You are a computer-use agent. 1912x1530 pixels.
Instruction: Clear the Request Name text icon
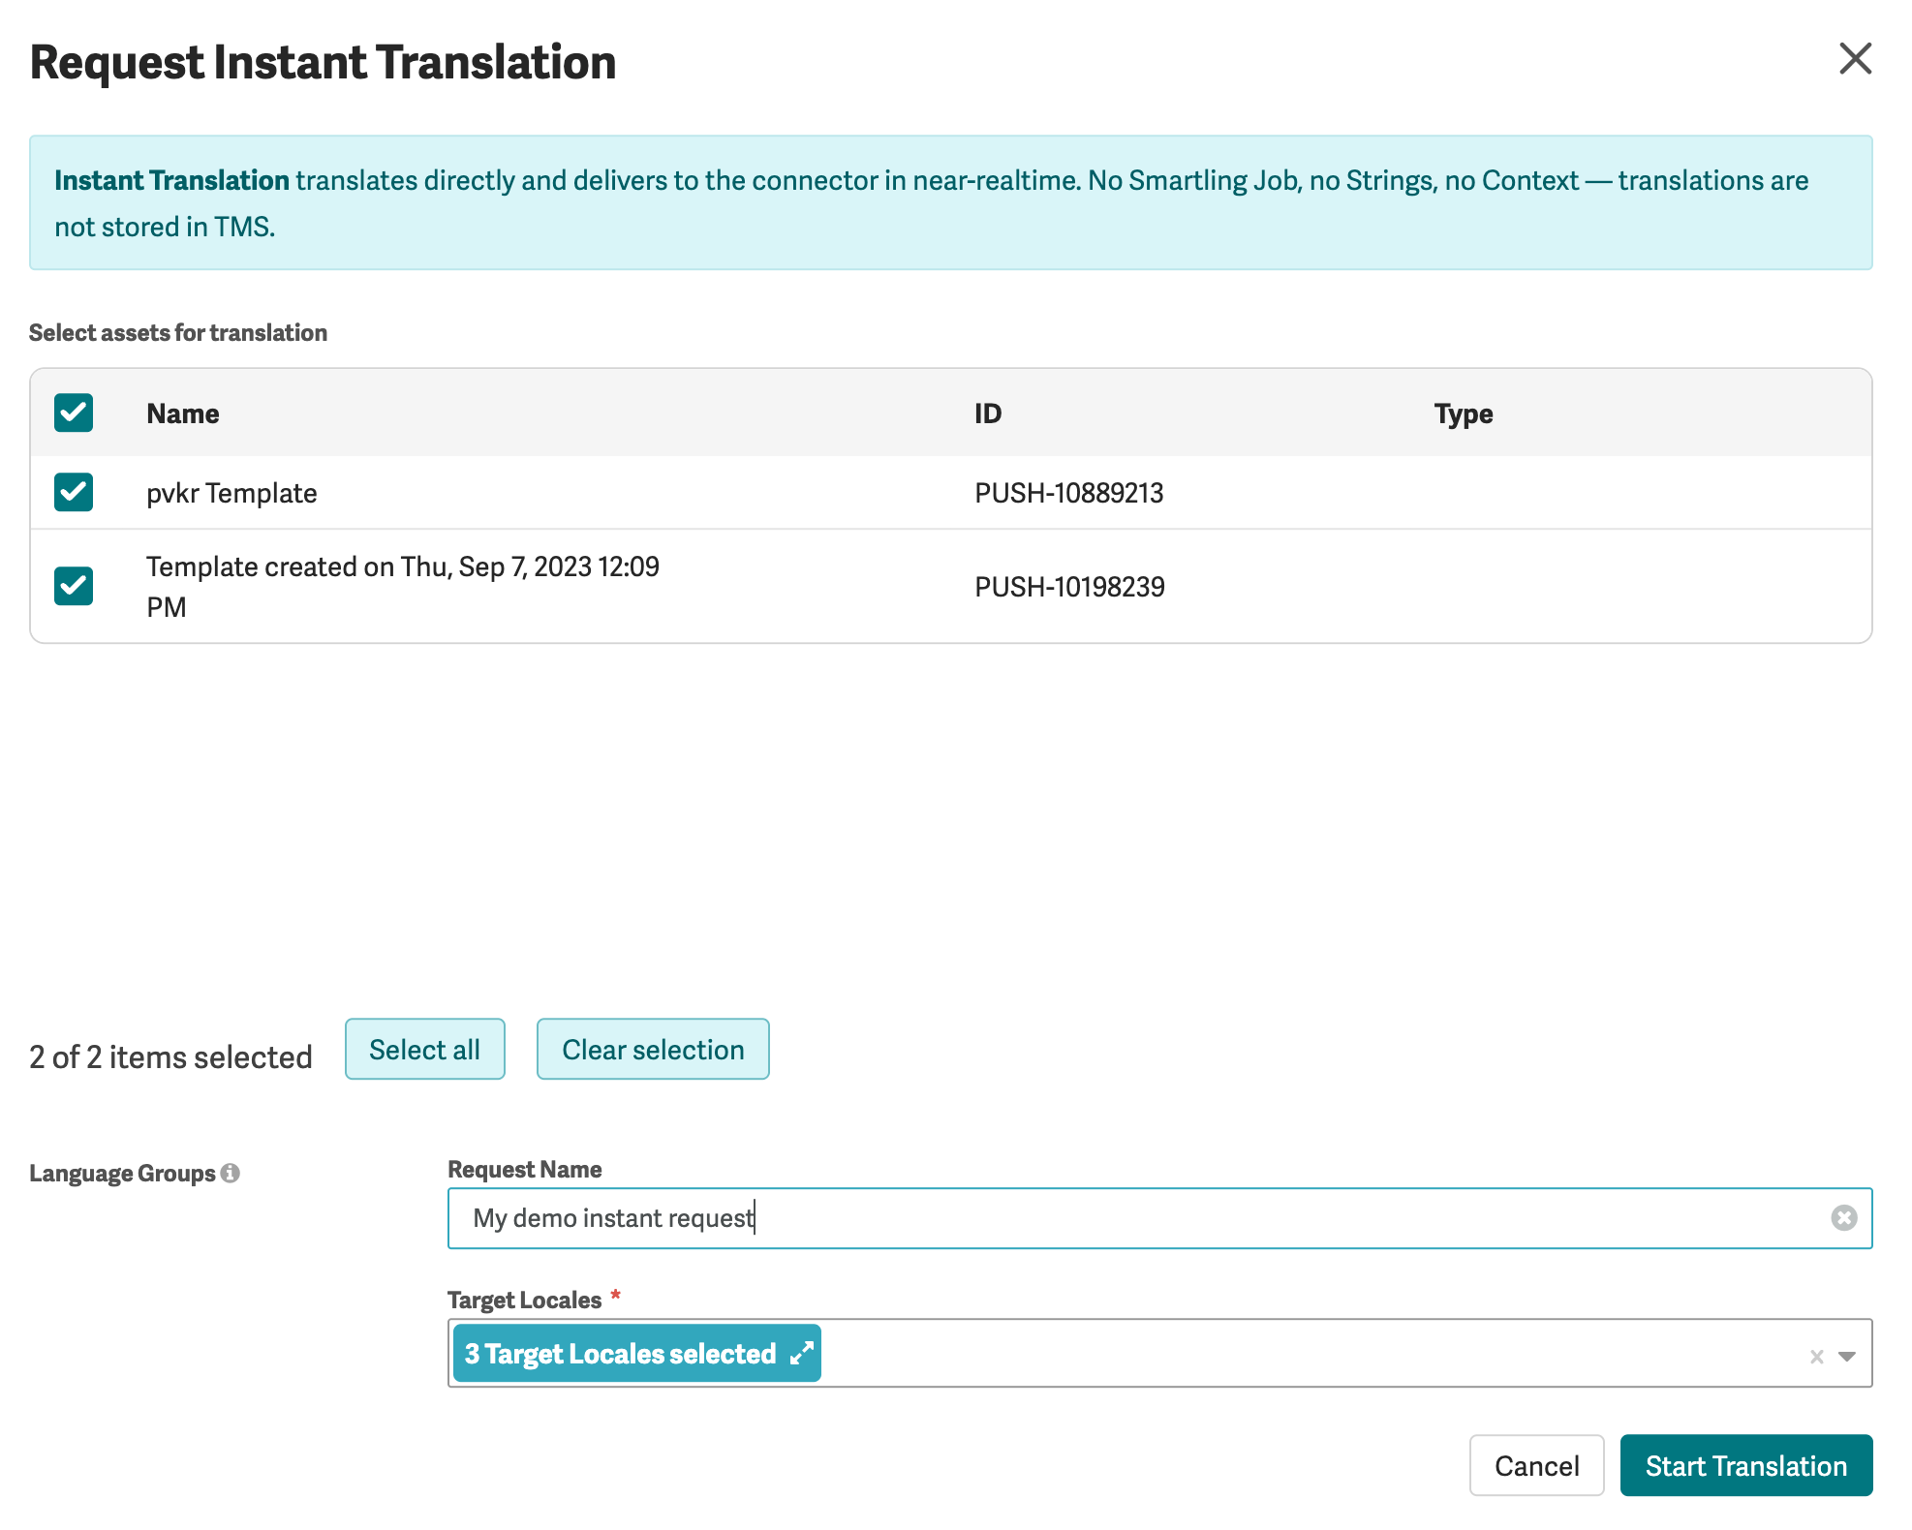[x=1844, y=1218]
